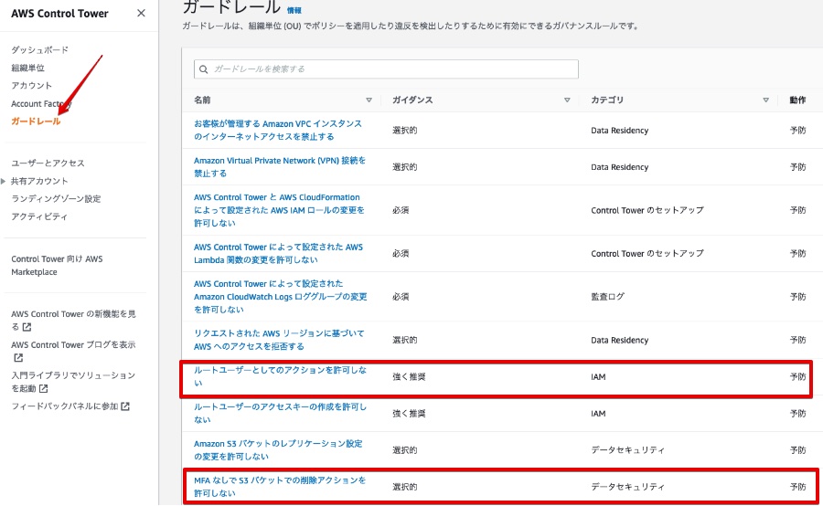Click external-link icon under ブログを表示
823x506 pixels.
tap(18, 358)
